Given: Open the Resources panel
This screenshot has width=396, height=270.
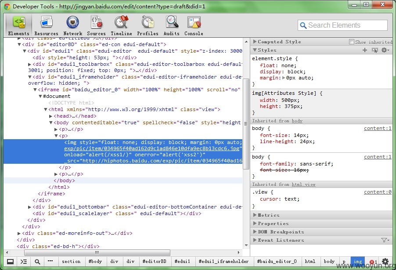Looking at the screenshot, I should click(46, 26).
